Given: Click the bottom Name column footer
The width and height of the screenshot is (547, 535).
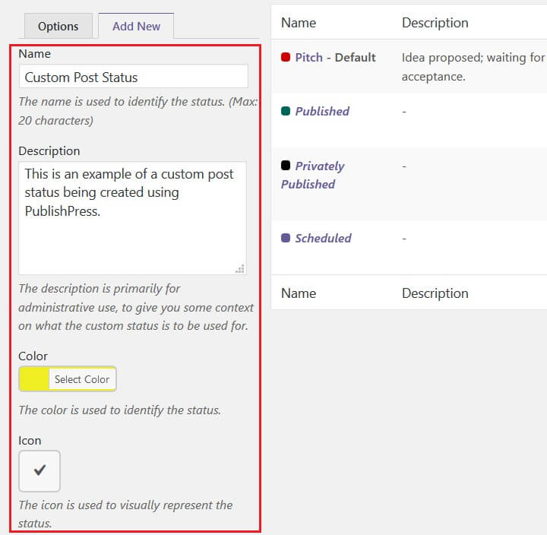Looking at the screenshot, I should 299,293.
